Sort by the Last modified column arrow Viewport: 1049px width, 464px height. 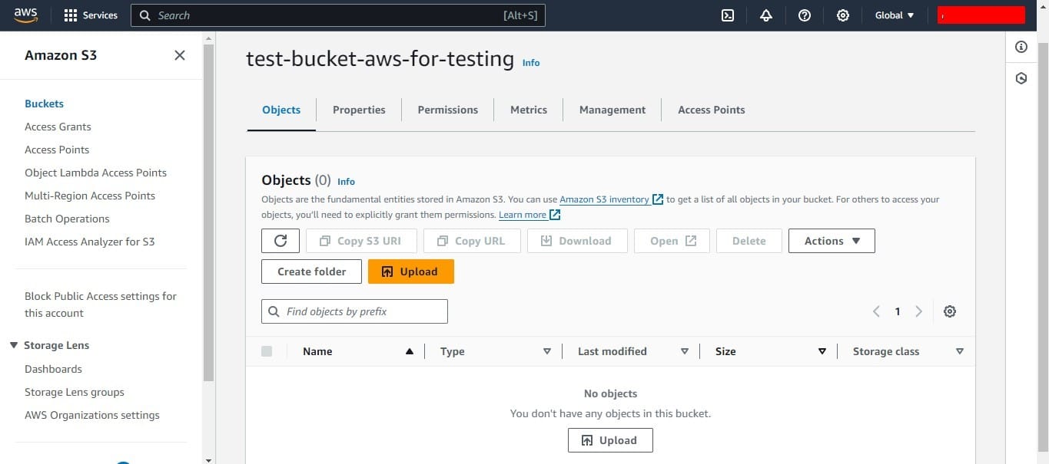click(x=685, y=351)
